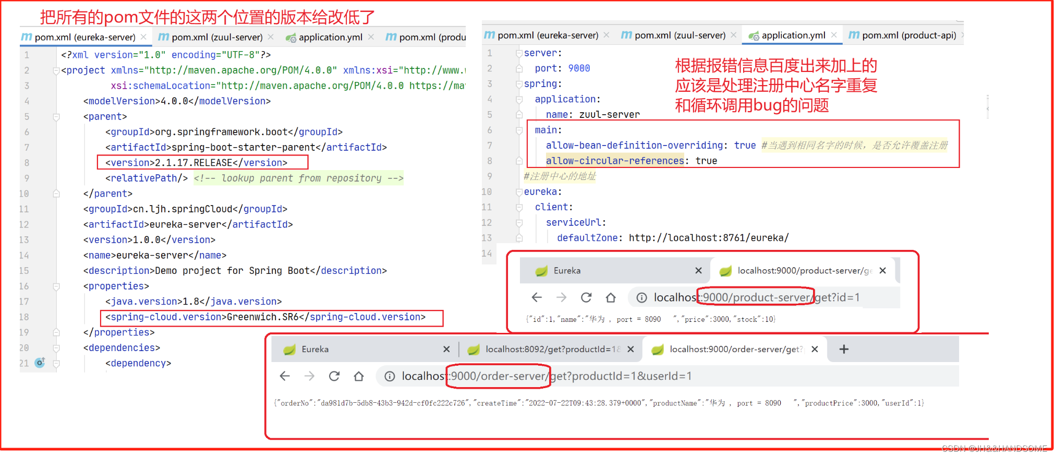This screenshot has height=457, width=1055.
Task: Close application.yml tab in right editor
Action: click(834, 35)
